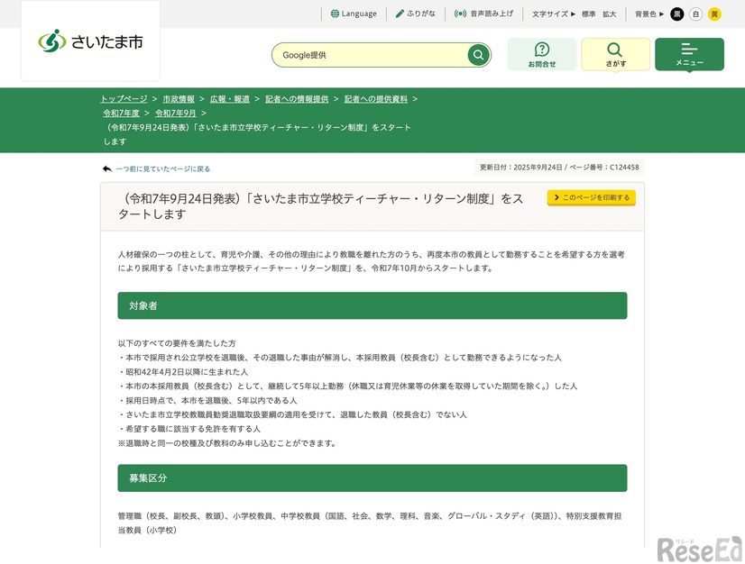Open お問合せ contact page
The width and height of the screenshot is (745, 564).
542,55
